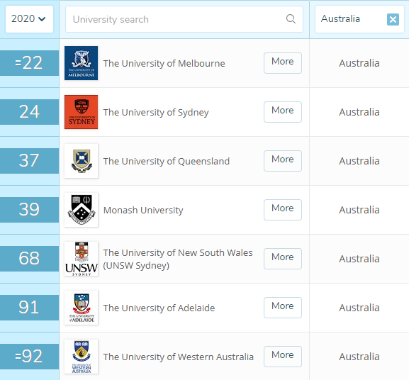Viewport: 409px width, 380px height.
Task: Select the rank 37 cell
Action: pos(29,161)
